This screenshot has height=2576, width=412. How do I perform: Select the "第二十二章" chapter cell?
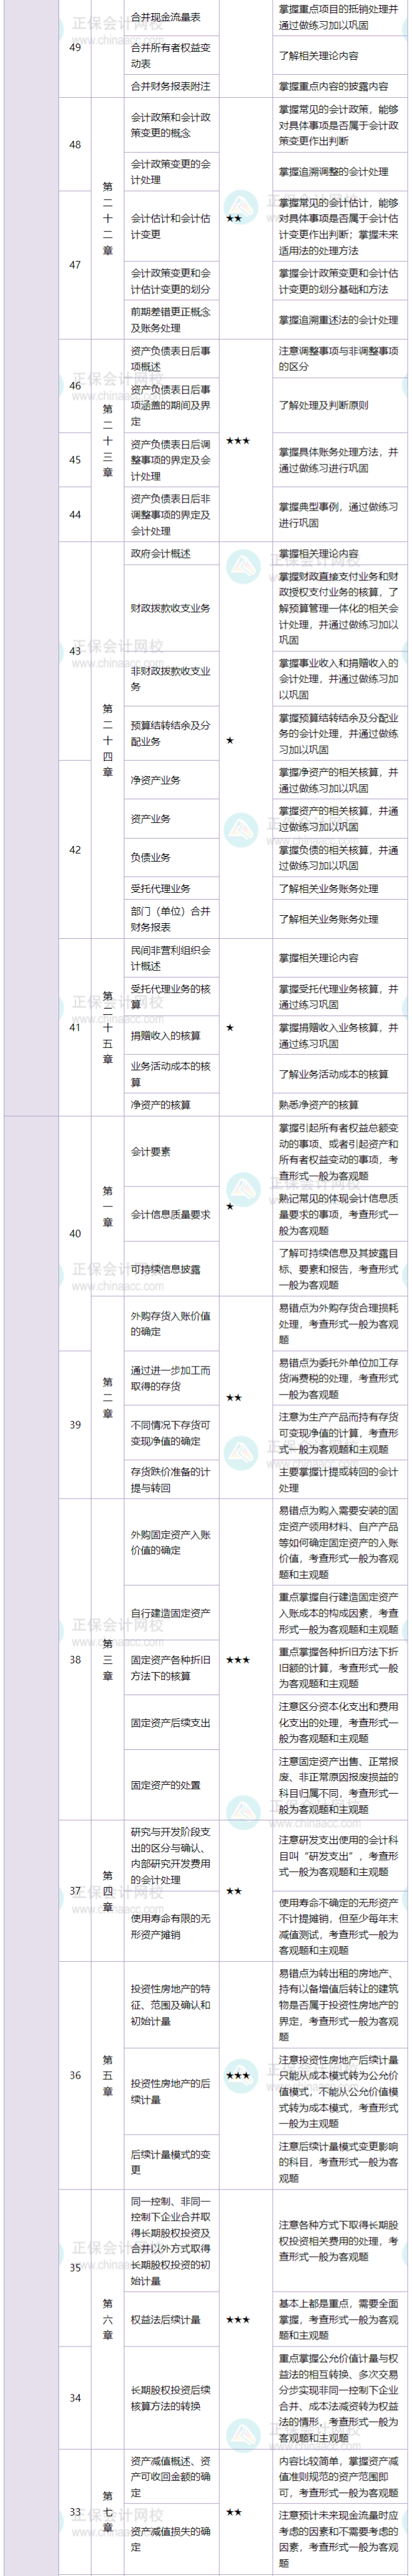pos(108,218)
